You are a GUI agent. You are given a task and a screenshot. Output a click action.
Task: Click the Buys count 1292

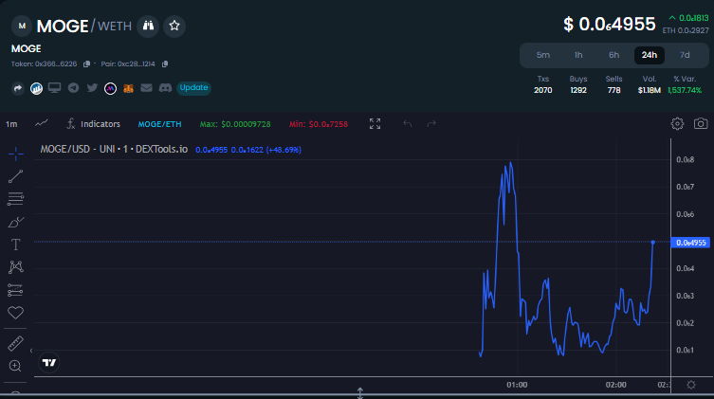tap(578, 91)
